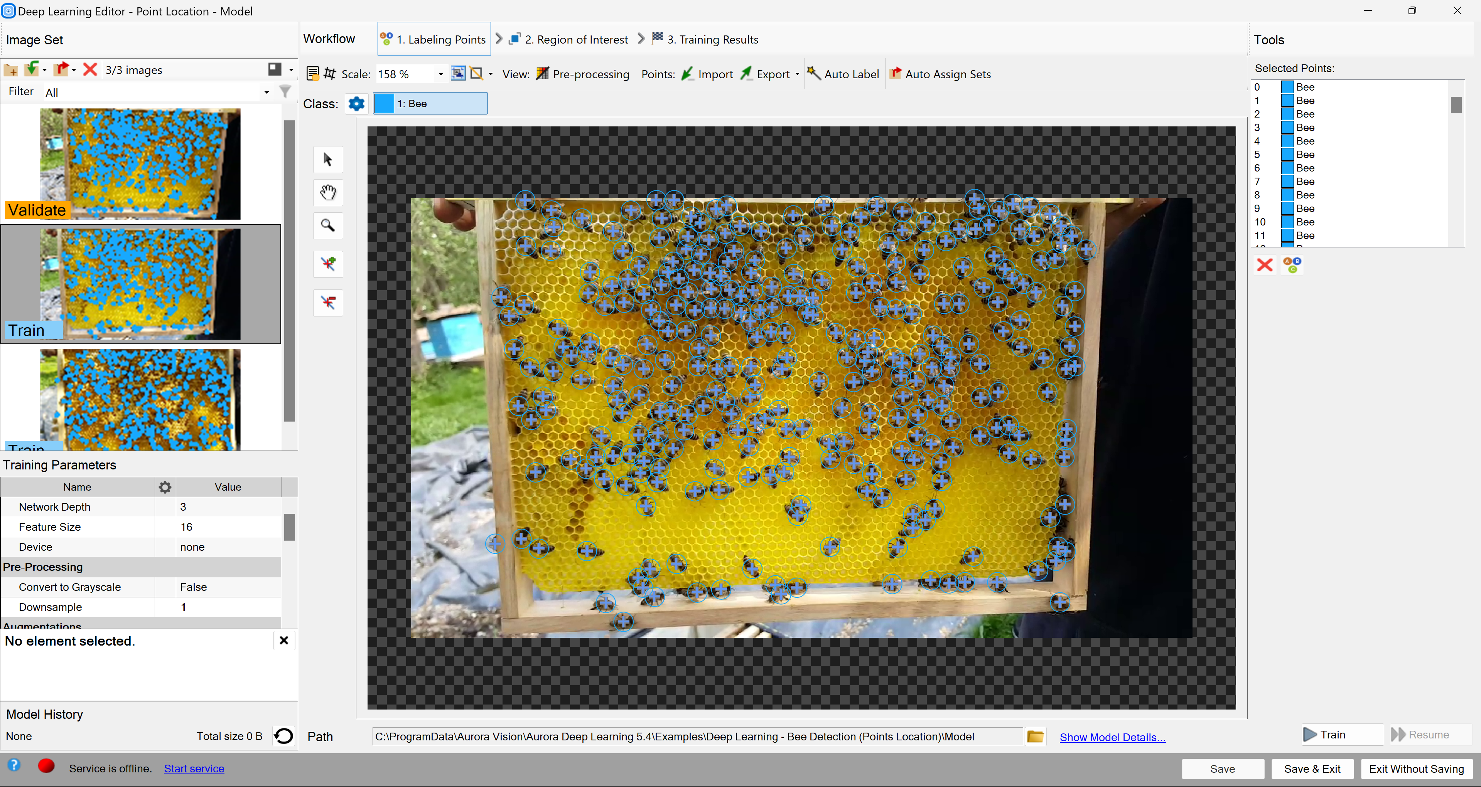Open class settings gear icon
1481x787 pixels.
356,103
